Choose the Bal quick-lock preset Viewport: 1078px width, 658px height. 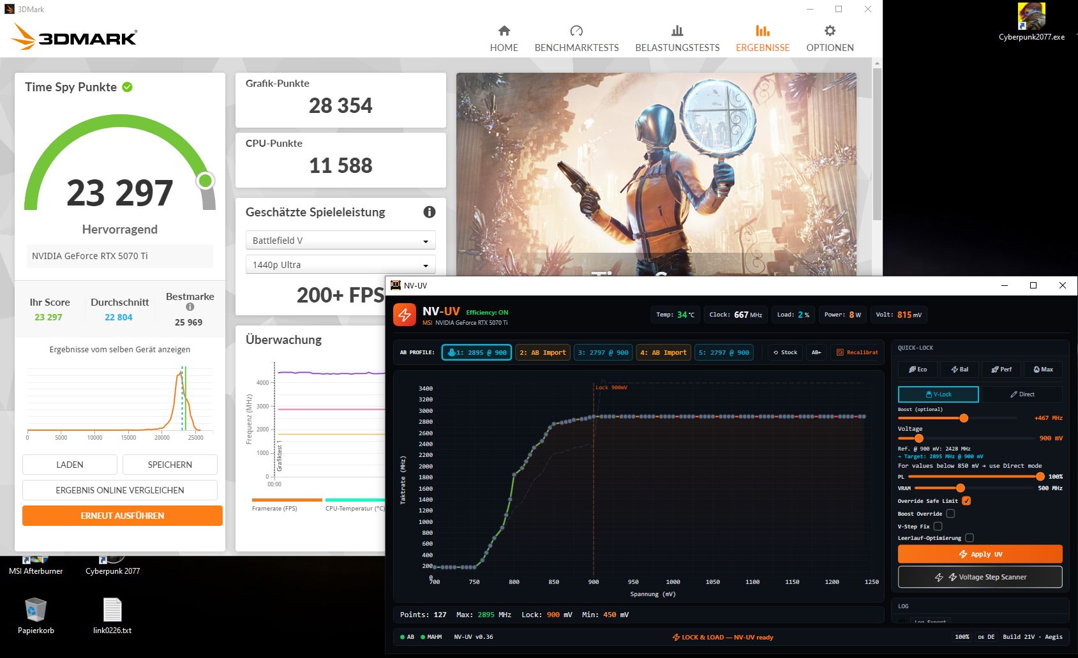[959, 370]
